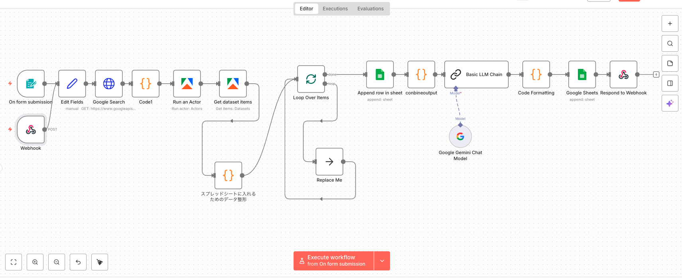The height and width of the screenshot is (278, 682).
Task: Select the On form submission trigger node
Action: coord(31,84)
